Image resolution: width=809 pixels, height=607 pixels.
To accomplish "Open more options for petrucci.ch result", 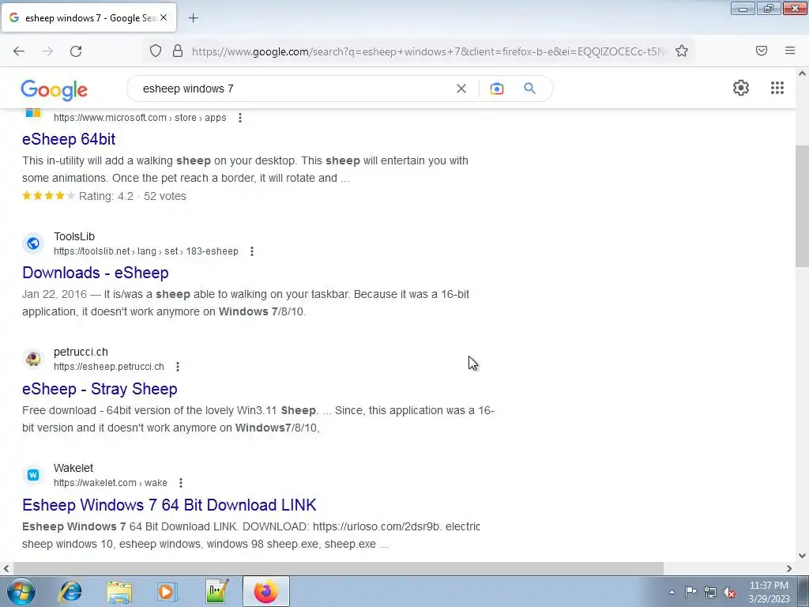I will click(x=178, y=367).
